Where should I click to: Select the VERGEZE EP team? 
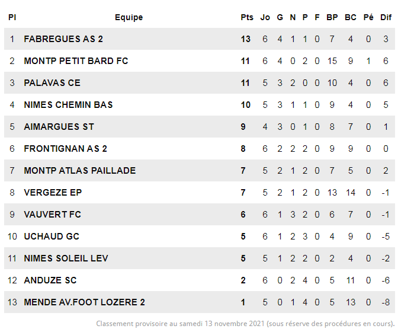click(53, 193)
